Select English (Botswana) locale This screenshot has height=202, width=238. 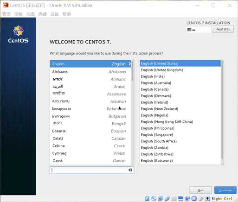[x=180, y=161]
